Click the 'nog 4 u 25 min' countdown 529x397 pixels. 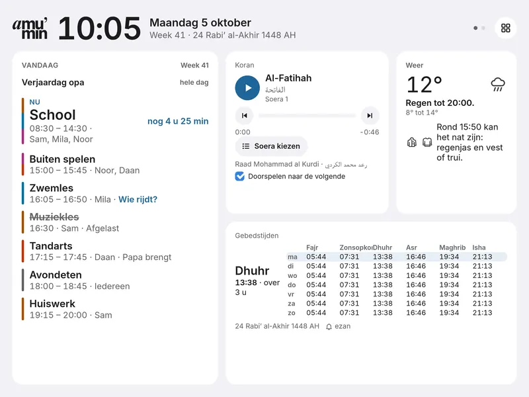pos(178,121)
